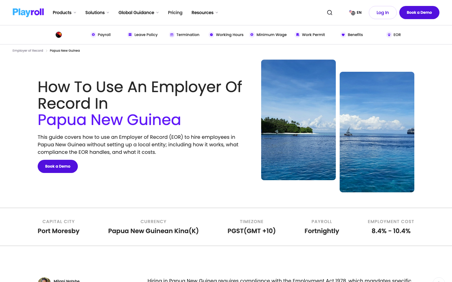
Task: Click the Leave Policy icon
Action: tap(130, 35)
